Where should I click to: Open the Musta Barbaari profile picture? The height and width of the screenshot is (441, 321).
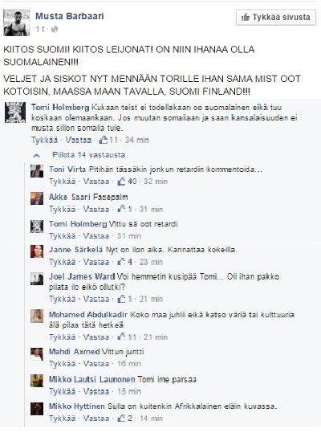click(17, 22)
